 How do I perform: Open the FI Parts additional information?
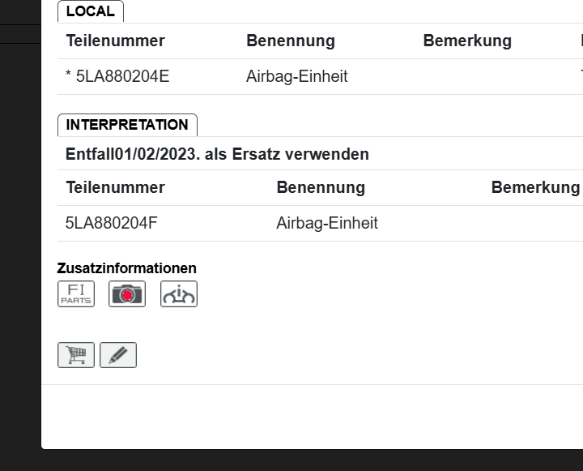coord(76,293)
